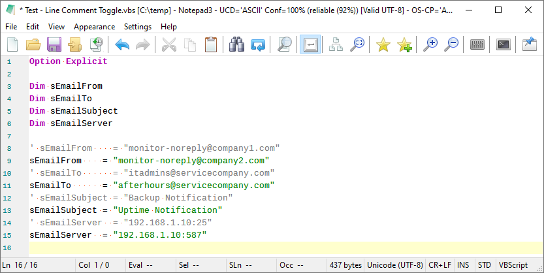Click the magnifier with focus brackets icon
The width and height of the screenshot is (544, 273).
357,45
